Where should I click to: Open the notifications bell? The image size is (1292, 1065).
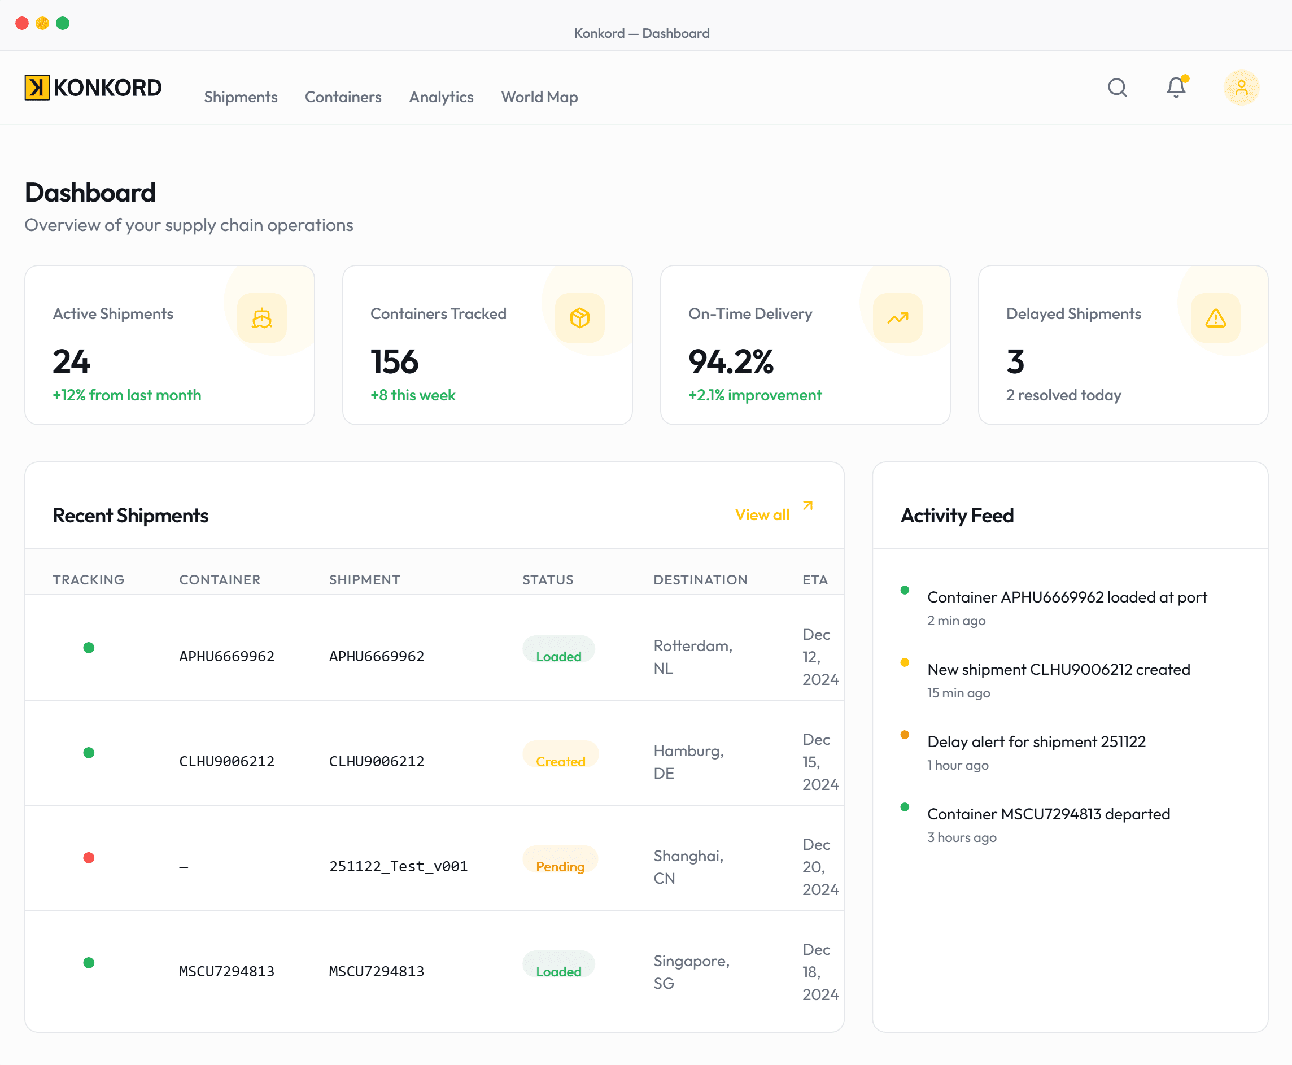[x=1176, y=88]
